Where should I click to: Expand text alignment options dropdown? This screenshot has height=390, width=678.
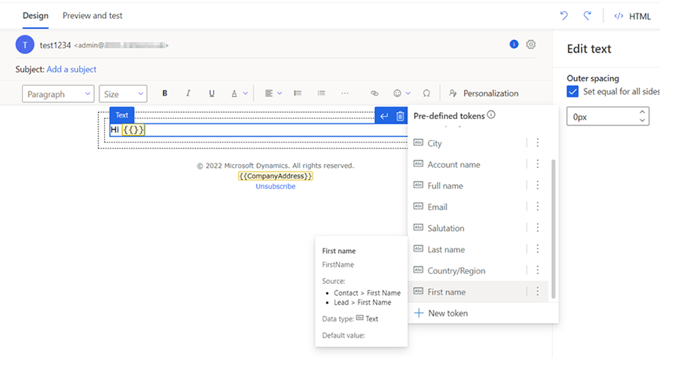(x=273, y=93)
